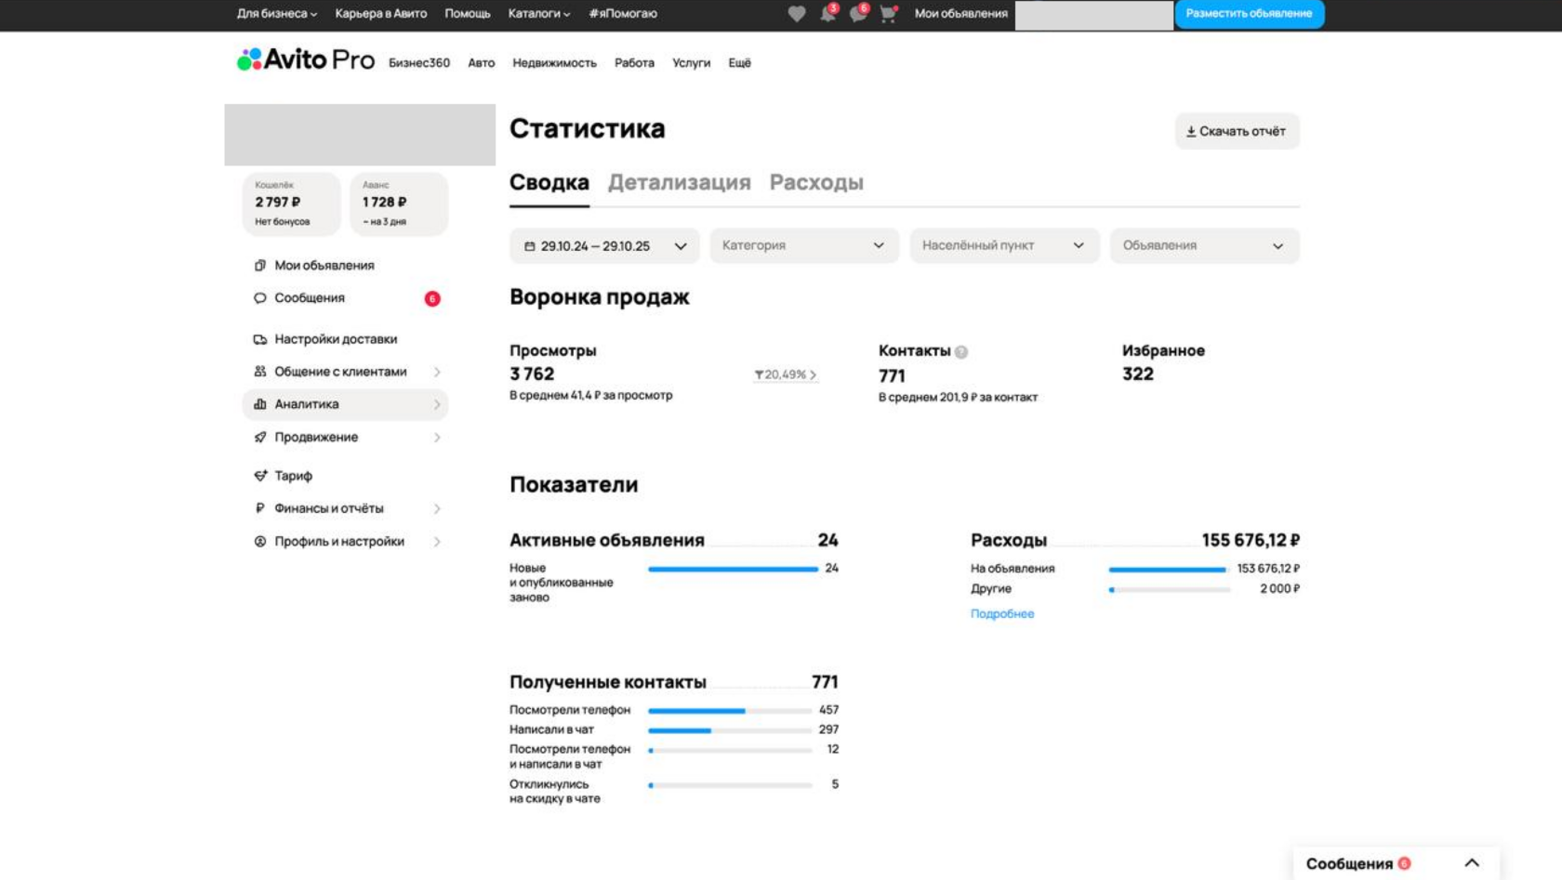Expand the Сообщения chat panel chevron
Screen dimensions: 1562x880
1472,863
